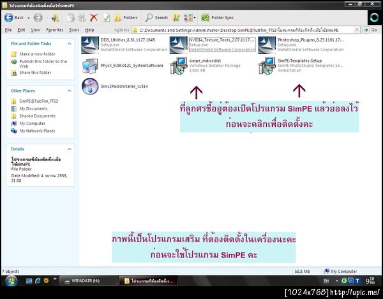This screenshot has height=299, width=383.
Task: Click the SimPE-Templates-Setup file name
Action: click(x=299, y=61)
